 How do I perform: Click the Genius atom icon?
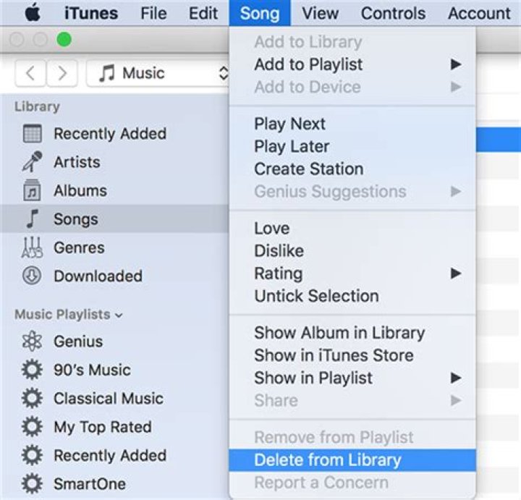(33, 342)
